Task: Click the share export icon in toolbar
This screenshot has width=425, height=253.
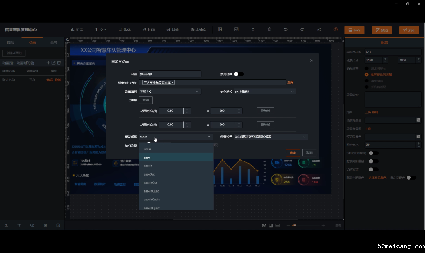Action: pos(319,30)
